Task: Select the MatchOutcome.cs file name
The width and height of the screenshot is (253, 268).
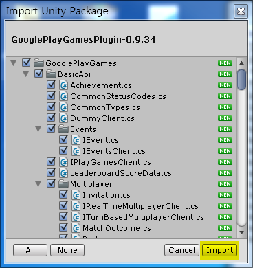Action: (x=117, y=228)
